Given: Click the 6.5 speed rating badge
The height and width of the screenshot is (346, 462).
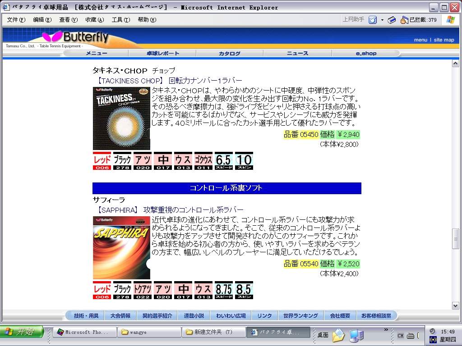Looking at the screenshot, I should [224, 161].
